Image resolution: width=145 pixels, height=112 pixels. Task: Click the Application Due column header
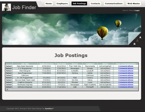pyautogui.click(x=47, y=64)
